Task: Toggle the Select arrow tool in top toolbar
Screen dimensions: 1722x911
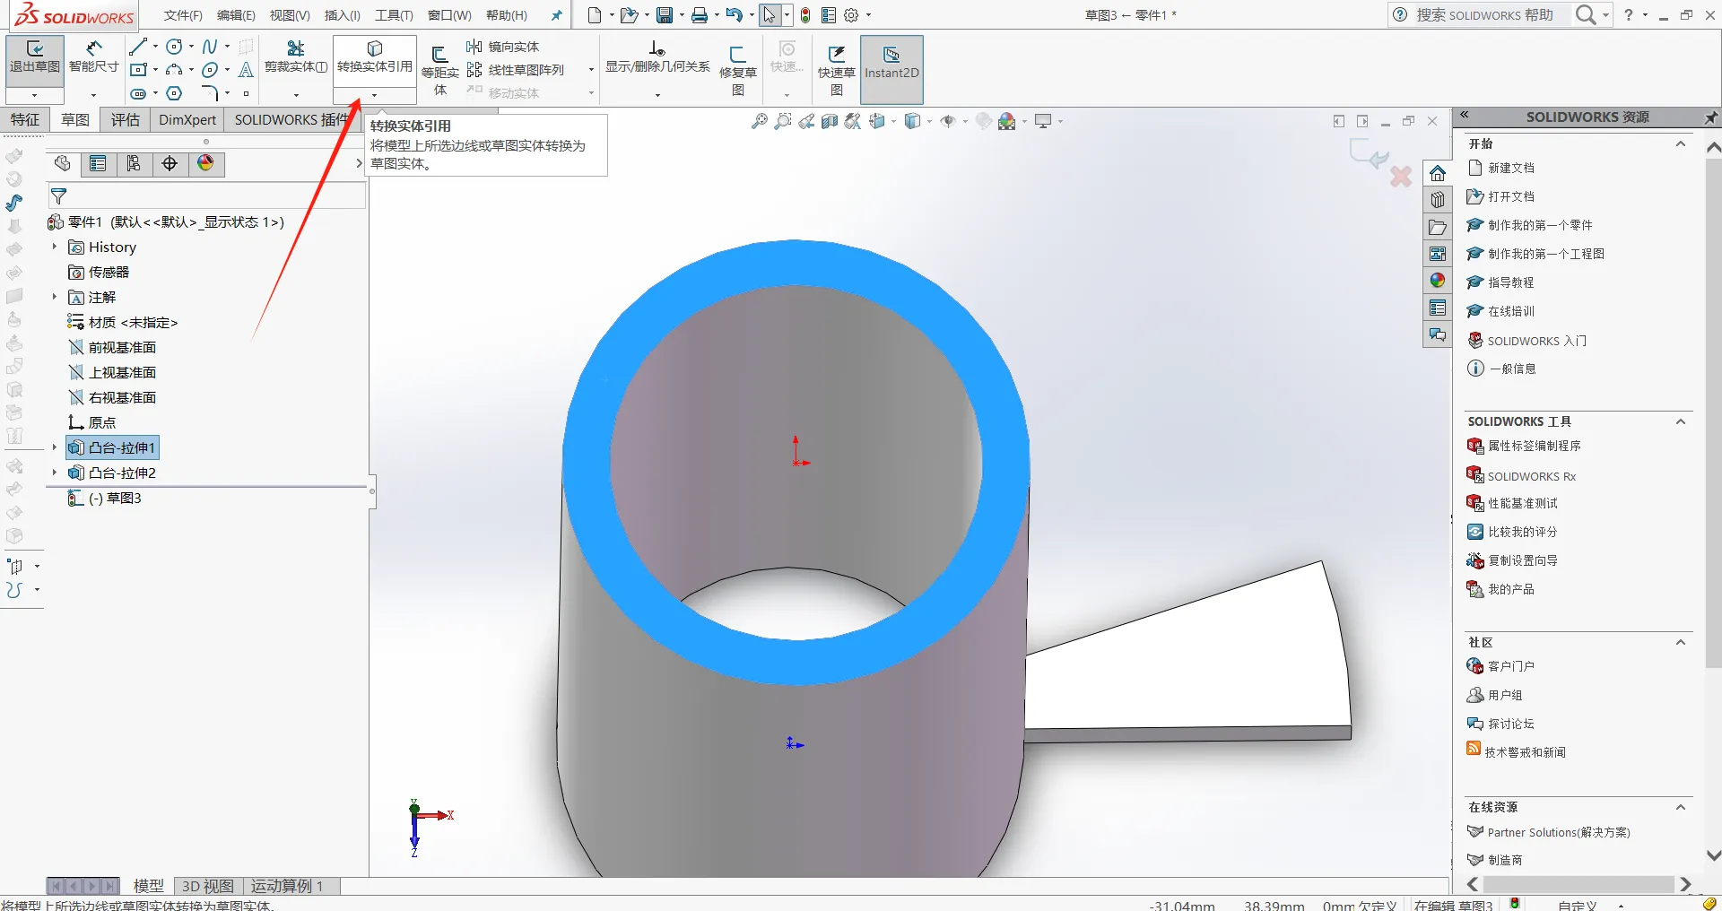Action: pyautogui.click(x=769, y=15)
